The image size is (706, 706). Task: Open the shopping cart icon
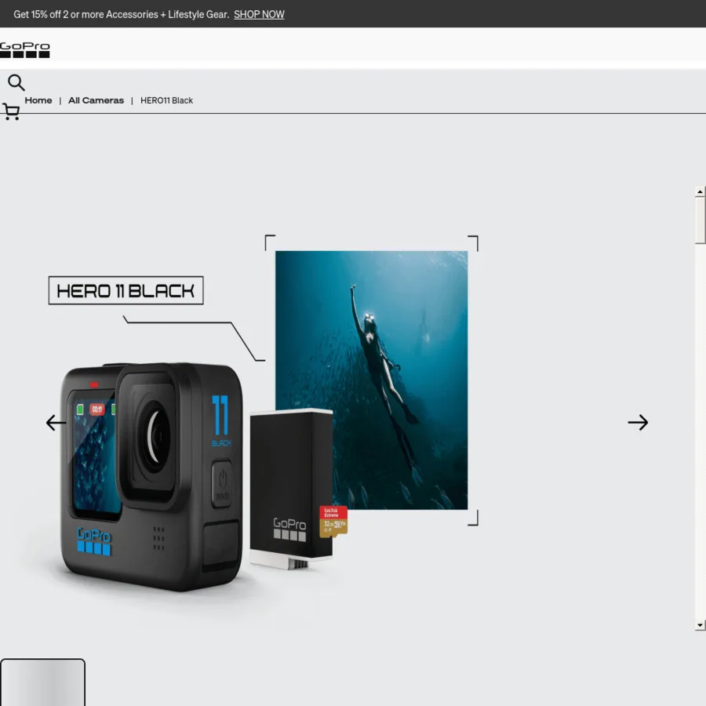coord(11,111)
